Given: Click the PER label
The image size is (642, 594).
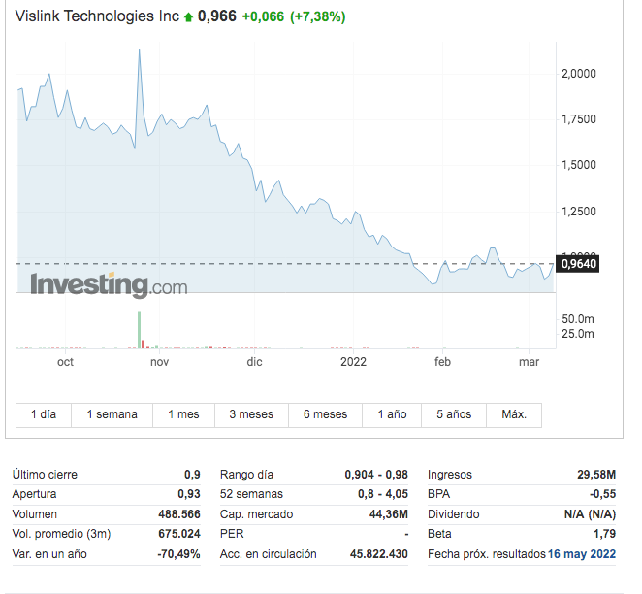Looking at the screenshot, I should (x=232, y=534).
